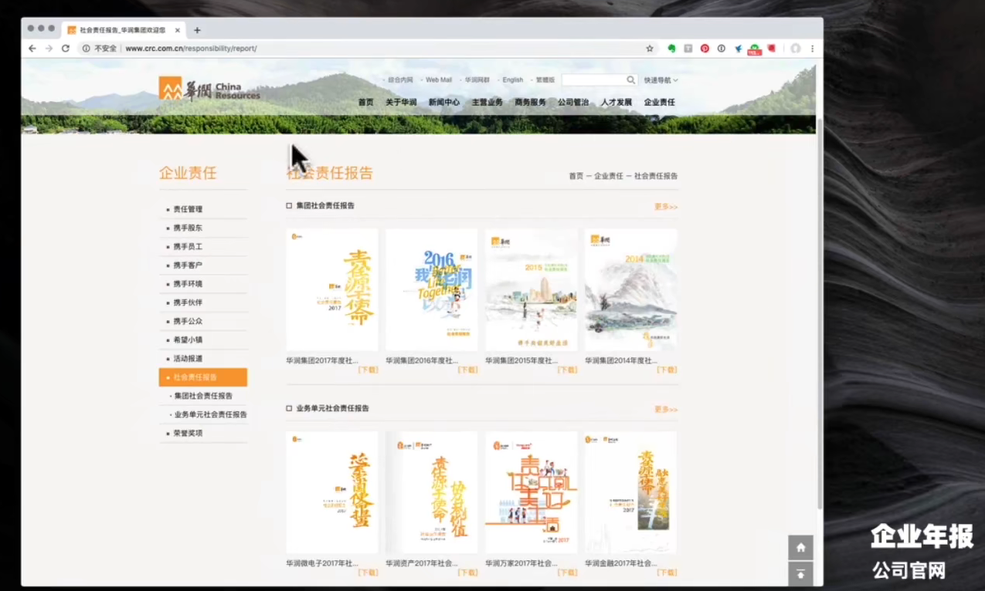Select 活动报道 in the sidebar

188,359
